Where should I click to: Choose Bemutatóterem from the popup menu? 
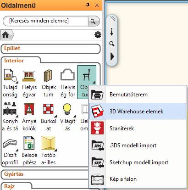(138, 95)
